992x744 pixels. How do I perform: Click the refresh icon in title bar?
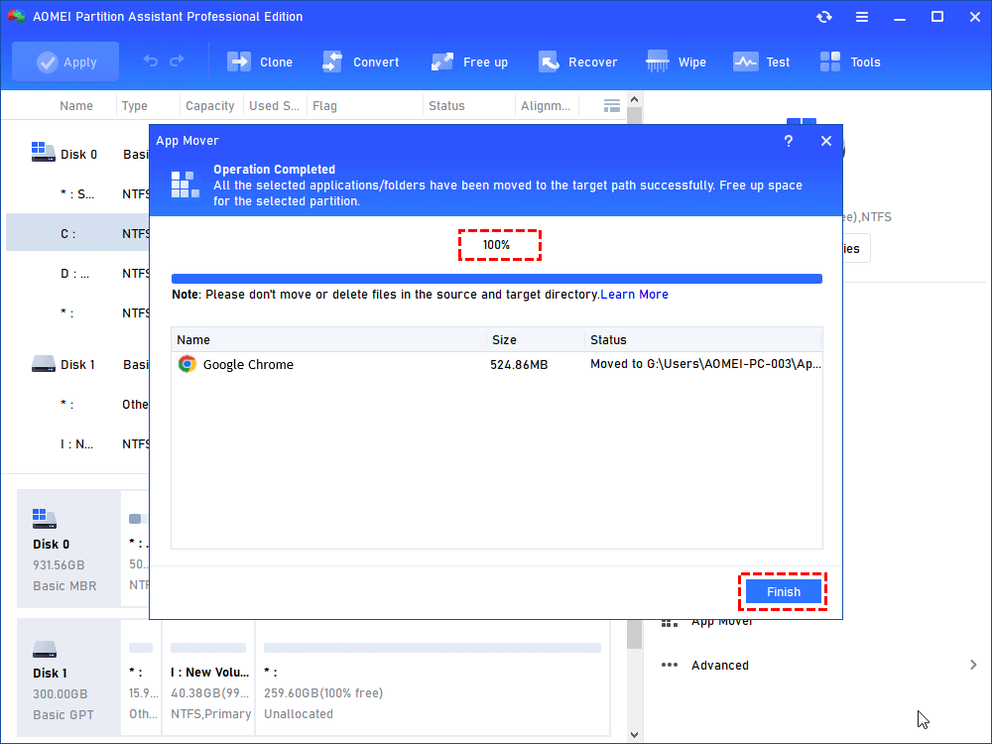click(x=823, y=17)
